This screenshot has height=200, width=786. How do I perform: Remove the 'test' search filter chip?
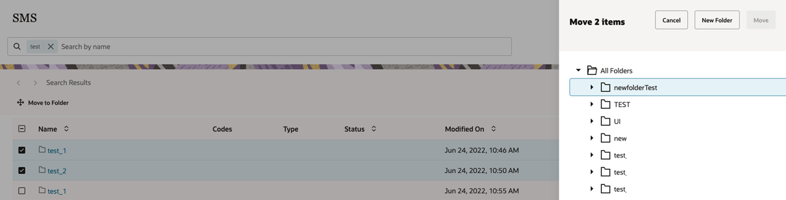coord(50,46)
